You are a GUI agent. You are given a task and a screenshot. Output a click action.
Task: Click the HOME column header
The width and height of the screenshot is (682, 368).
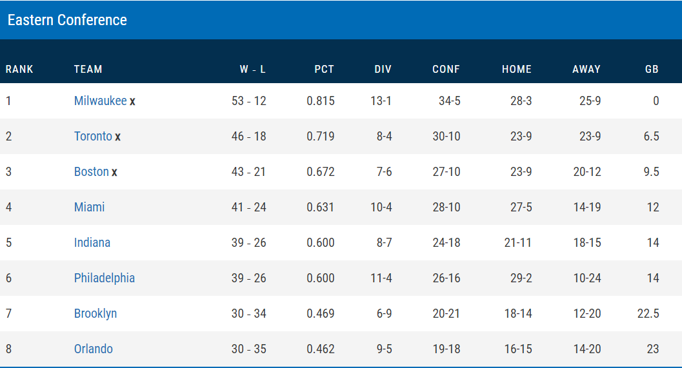click(516, 69)
